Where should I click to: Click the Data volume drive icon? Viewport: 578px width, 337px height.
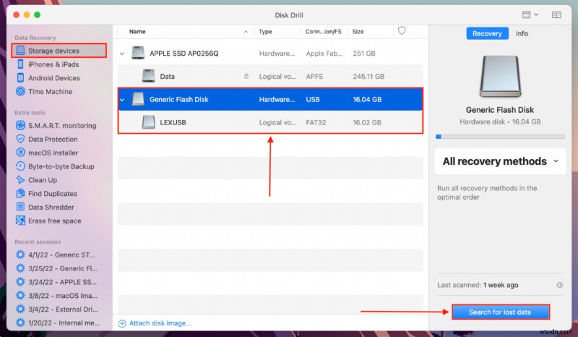[x=149, y=76]
